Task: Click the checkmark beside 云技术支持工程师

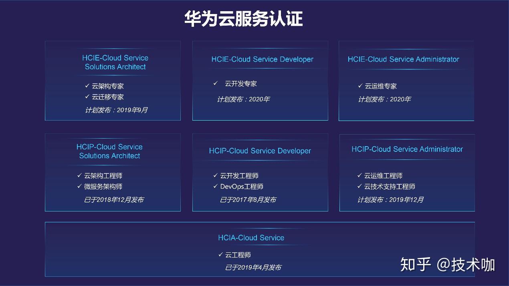Action: click(x=360, y=186)
